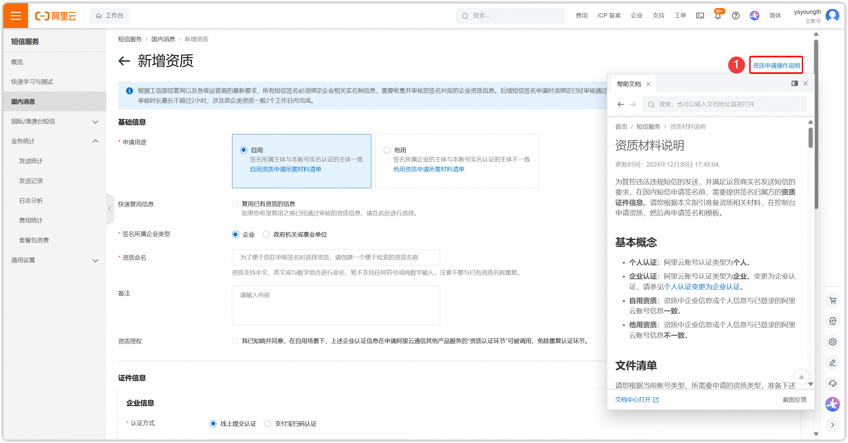Screen dimensions: 848x443
Task: Click into the 资质命名 input field
Action: click(335, 257)
